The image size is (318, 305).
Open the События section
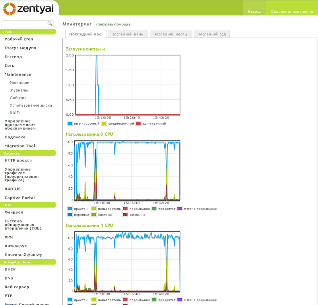18,97
